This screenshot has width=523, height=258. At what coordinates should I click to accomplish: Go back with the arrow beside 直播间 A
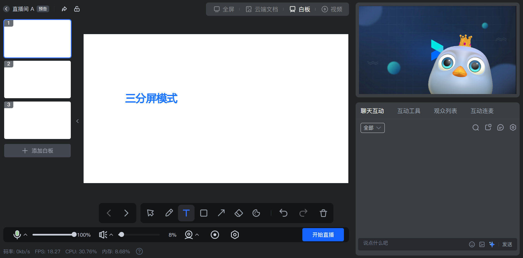tap(6, 9)
